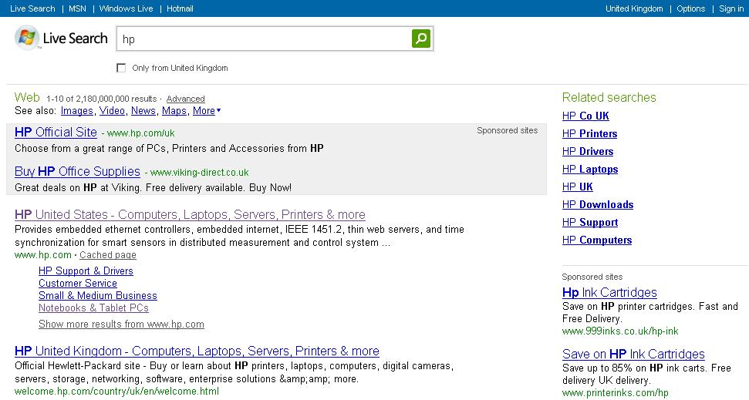This screenshot has height=400, width=749.
Task: Open Customer Service sublink
Action: point(78,283)
